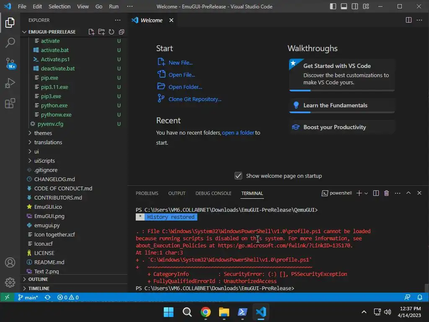Open errors and warnings count in status bar
The image size is (429, 322).
[x=68, y=297]
